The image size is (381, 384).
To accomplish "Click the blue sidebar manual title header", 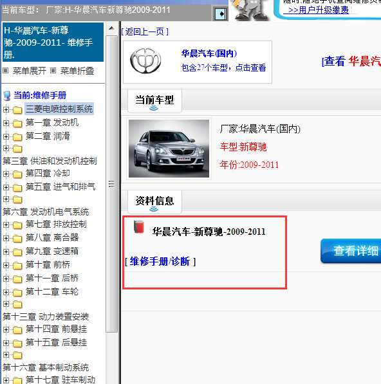I will coord(53,42).
